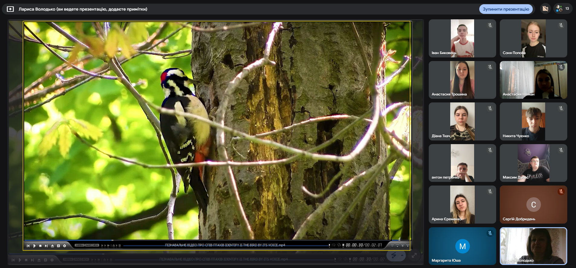Expand the annotation pen options arrow
The width and height of the screenshot is (576, 268).
point(402,256)
